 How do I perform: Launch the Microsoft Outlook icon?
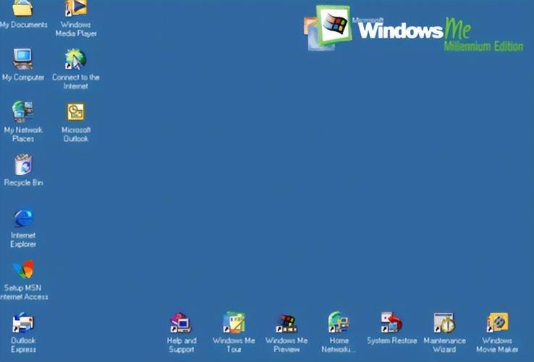75,111
